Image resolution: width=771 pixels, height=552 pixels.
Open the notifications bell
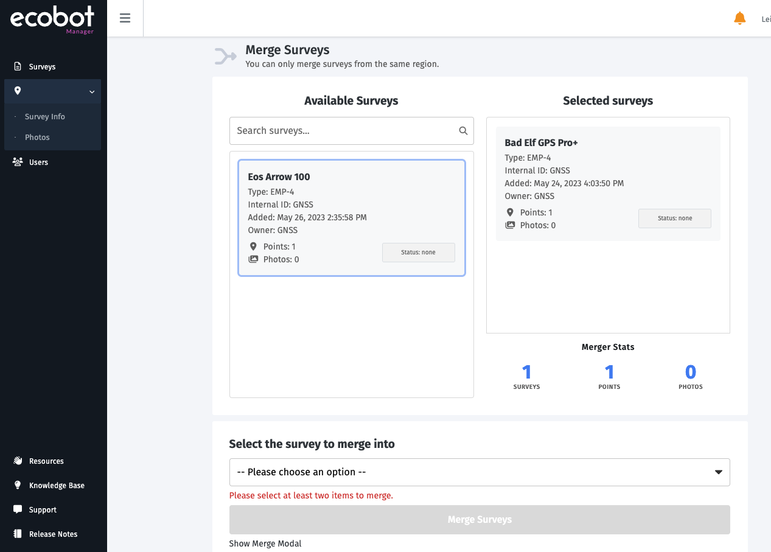(x=739, y=18)
